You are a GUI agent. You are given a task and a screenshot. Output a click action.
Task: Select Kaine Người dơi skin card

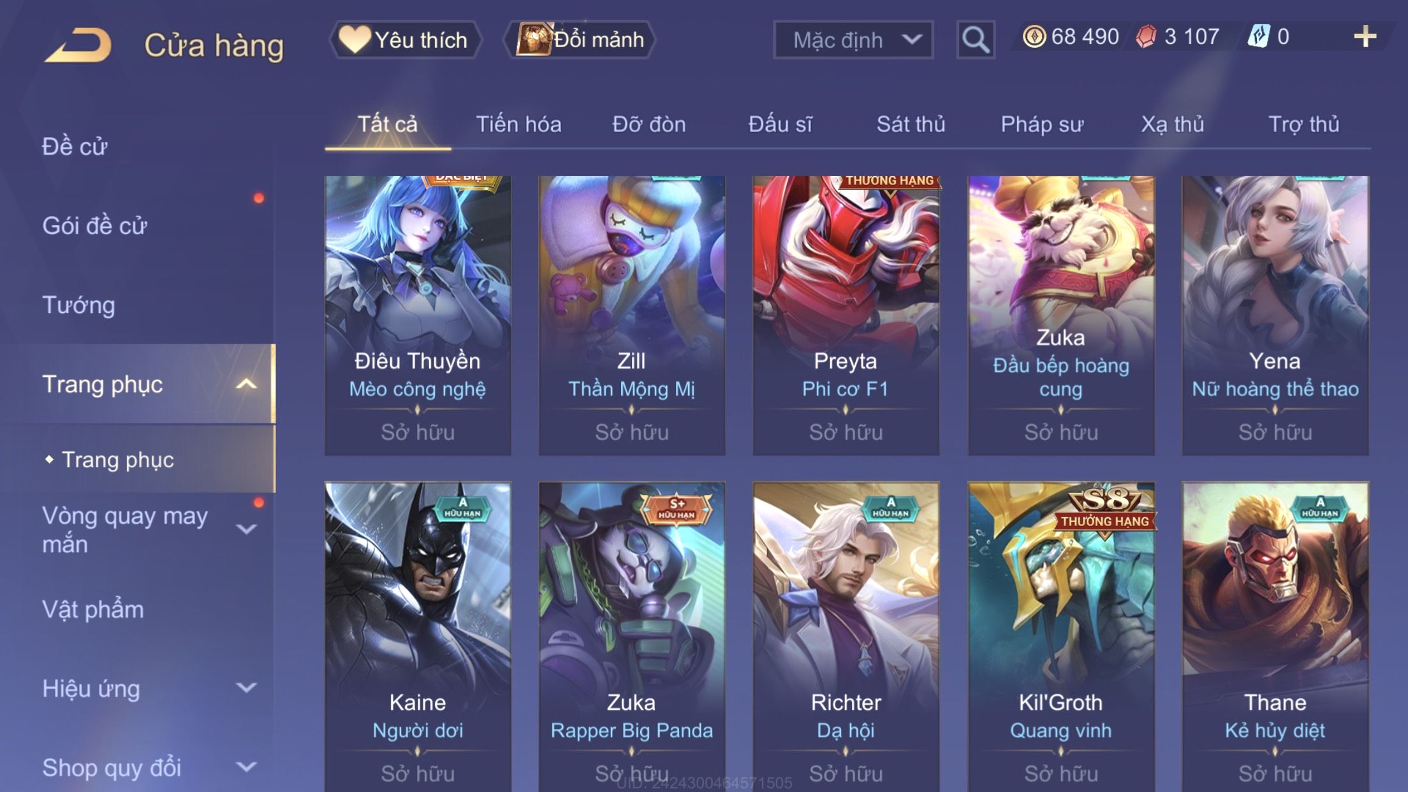[418, 636]
